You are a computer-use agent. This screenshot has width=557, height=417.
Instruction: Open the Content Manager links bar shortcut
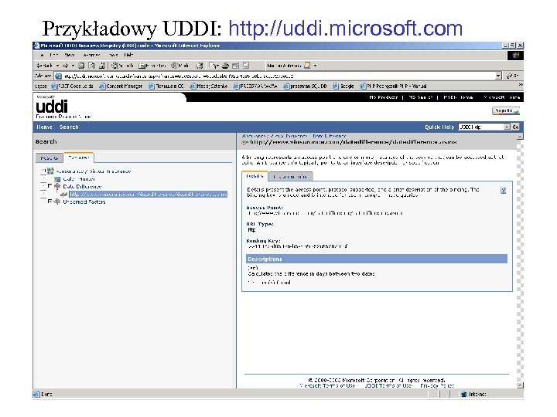pyautogui.click(x=121, y=86)
